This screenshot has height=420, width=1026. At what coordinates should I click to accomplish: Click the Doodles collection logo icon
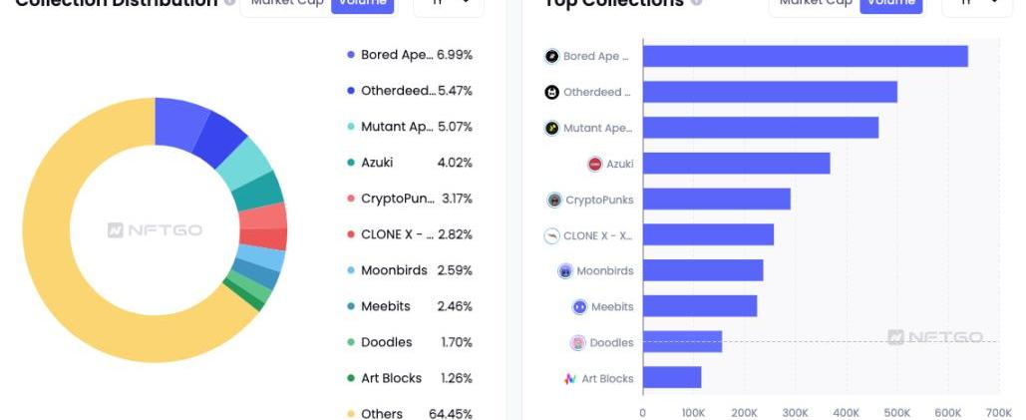577,343
